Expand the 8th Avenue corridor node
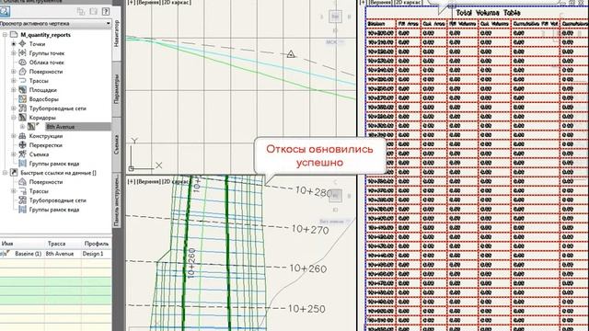Image resolution: width=589 pixels, height=331 pixels. [x=22, y=127]
